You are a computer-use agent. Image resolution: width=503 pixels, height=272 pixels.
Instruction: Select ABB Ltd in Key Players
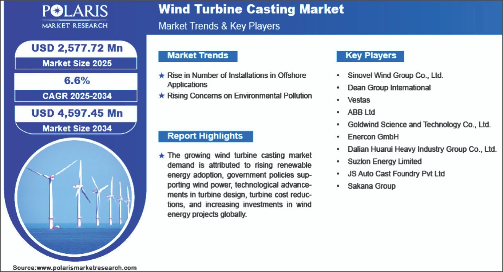(361, 112)
